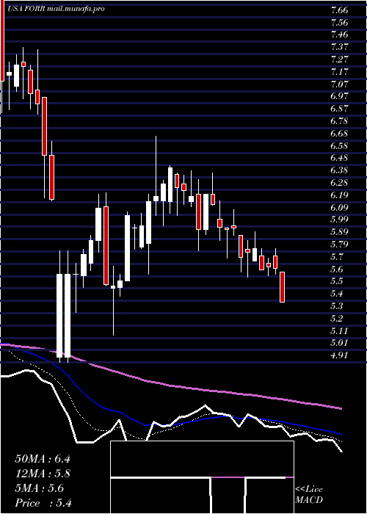Click the 7.46 price axis label
367x514 pixels.
point(339,35)
